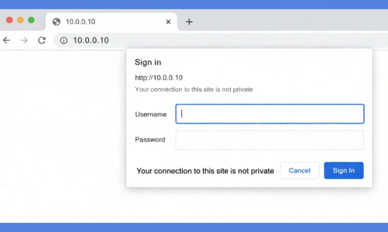
Task: Click the http://10.0.0.10 address text
Action: coord(159,77)
